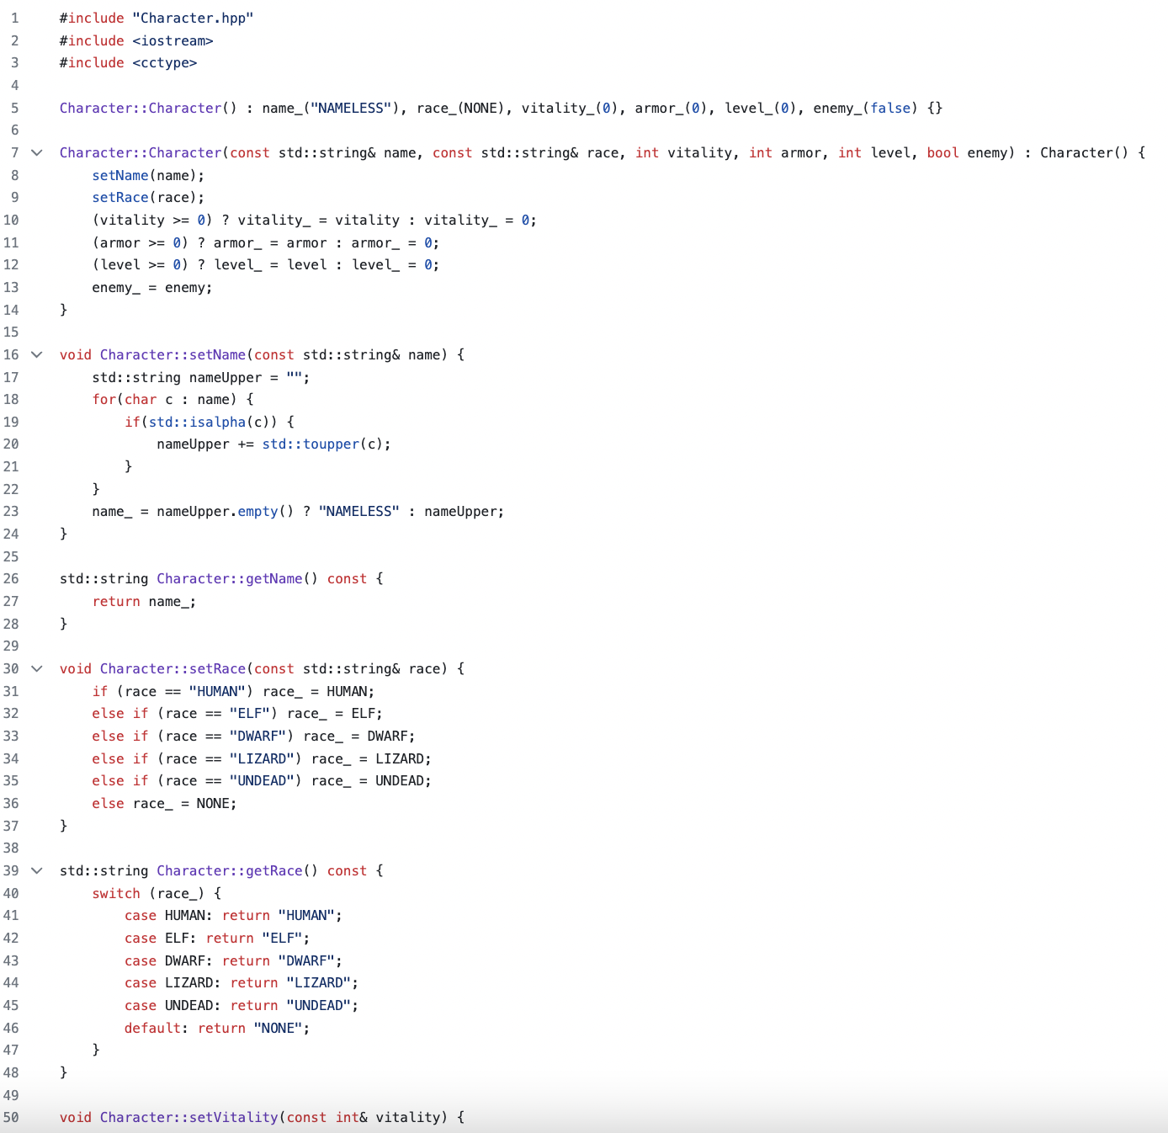Click the Character::setVitality function name on line 50

188,1118
